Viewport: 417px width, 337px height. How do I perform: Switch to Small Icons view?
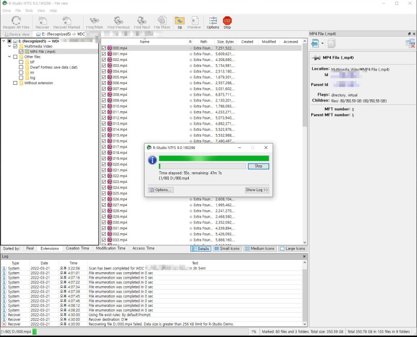[227, 248]
